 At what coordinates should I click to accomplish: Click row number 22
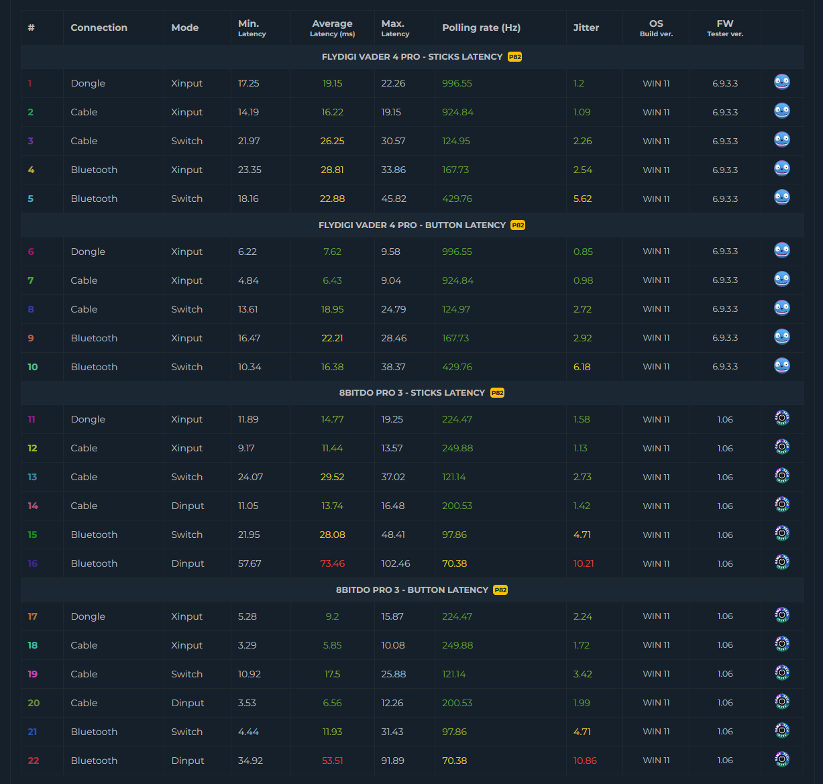34,761
